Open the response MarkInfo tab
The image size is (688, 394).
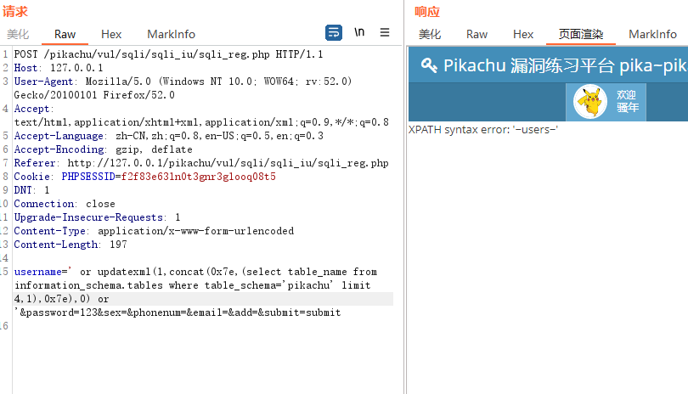(x=652, y=34)
